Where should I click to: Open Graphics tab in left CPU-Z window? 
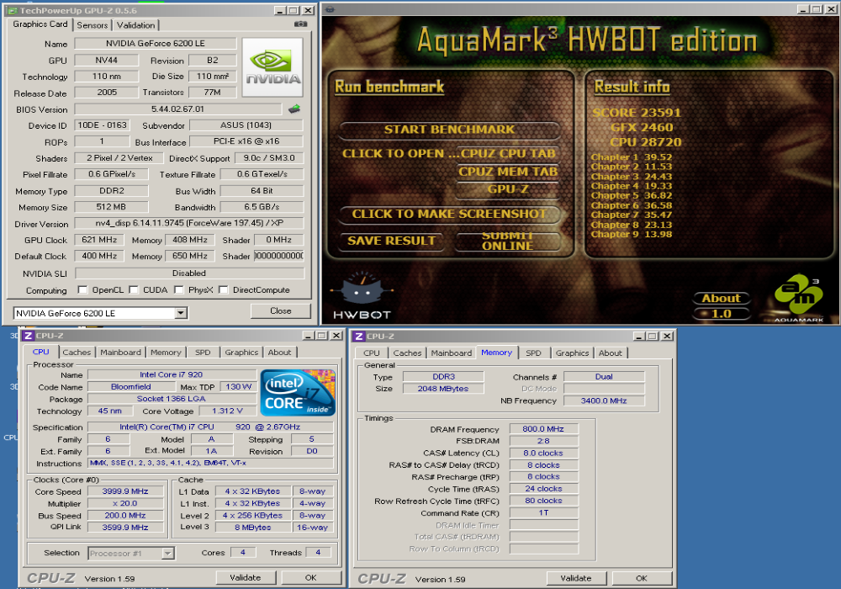[x=241, y=353]
